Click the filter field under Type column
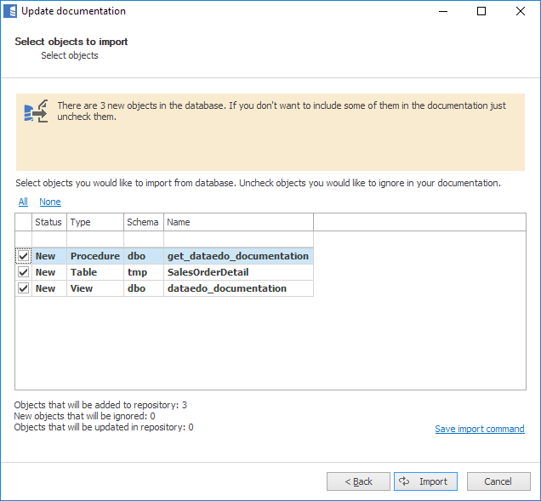 coord(94,239)
